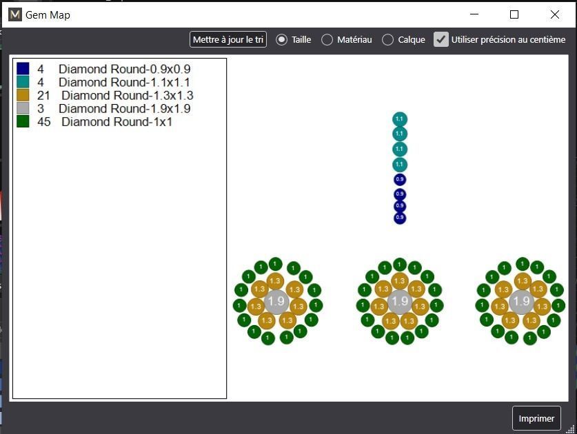Screen dimensions: 577x434
Task: Select the Taille radio button
Action: tap(281, 39)
